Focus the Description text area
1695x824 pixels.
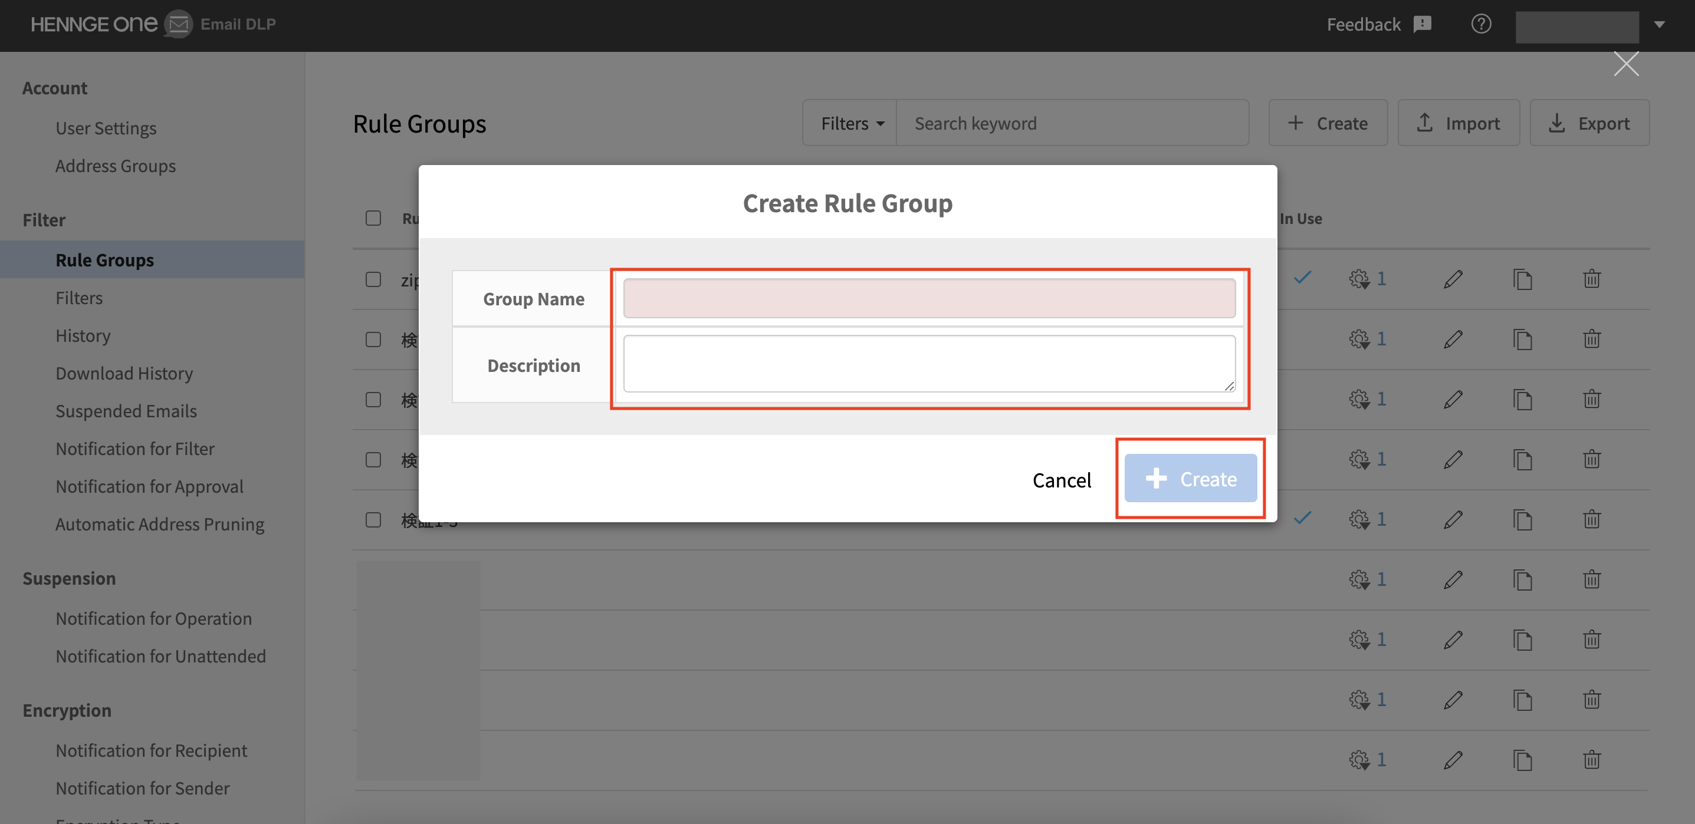pyautogui.click(x=929, y=364)
